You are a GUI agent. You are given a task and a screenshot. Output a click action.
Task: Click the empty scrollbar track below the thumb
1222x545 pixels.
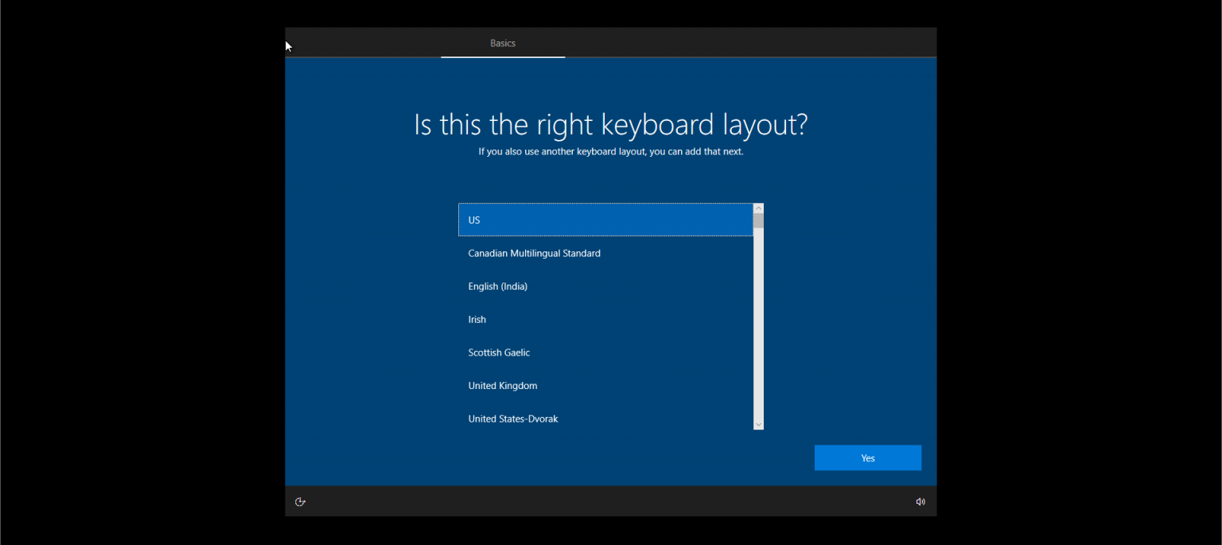coord(758,334)
